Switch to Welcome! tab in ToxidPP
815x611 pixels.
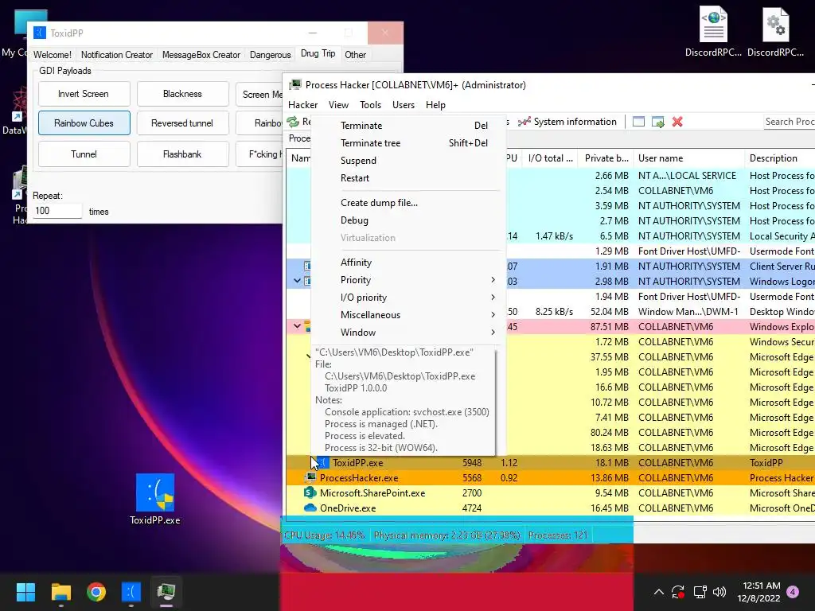[53, 55]
